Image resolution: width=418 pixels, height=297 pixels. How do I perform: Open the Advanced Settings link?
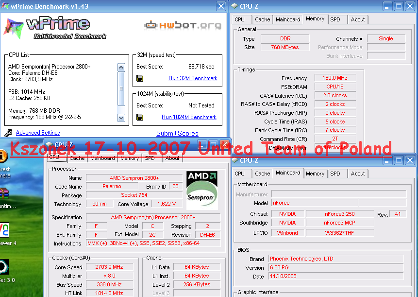click(x=38, y=133)
